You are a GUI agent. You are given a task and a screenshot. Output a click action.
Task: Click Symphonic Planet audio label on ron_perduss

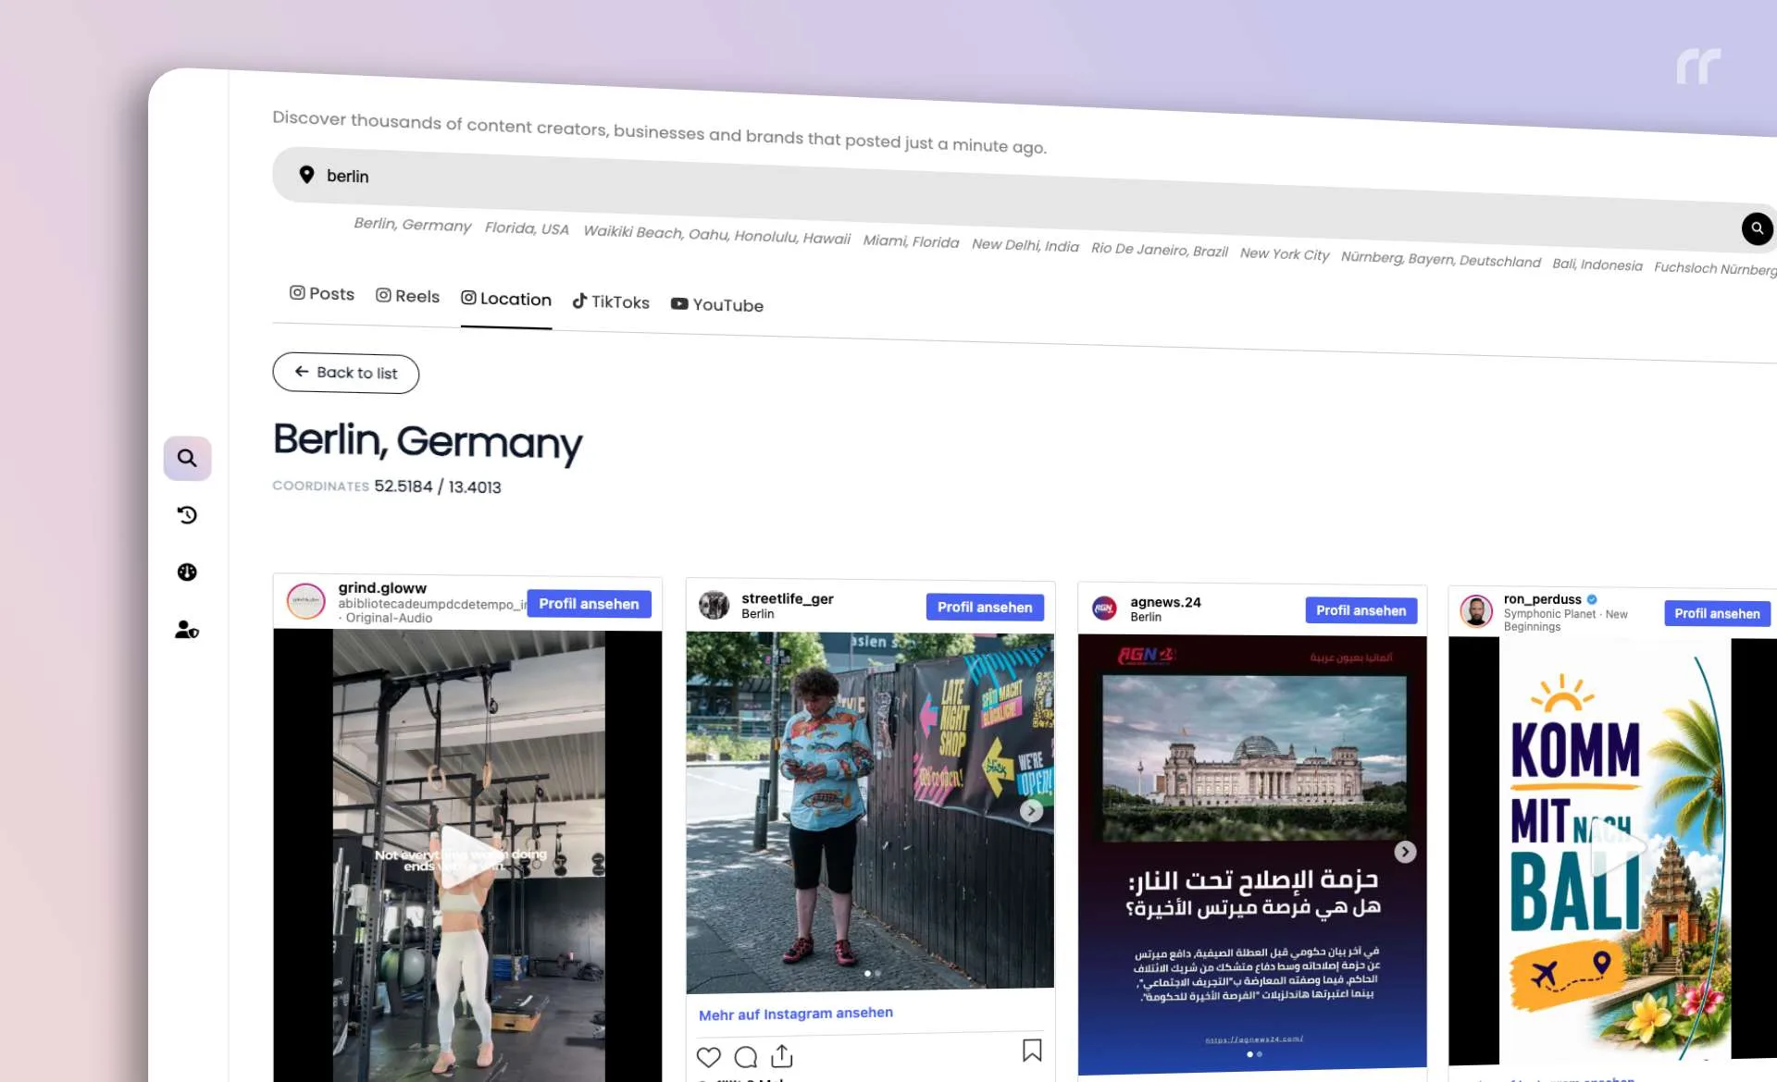point(1565,620)
